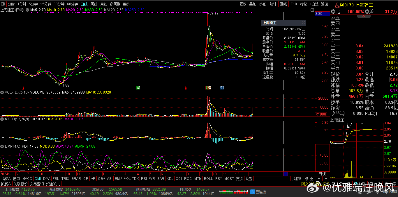Add stock via +自选 button
Viewport: 398px width, 197px height.
tap(314, 4)
